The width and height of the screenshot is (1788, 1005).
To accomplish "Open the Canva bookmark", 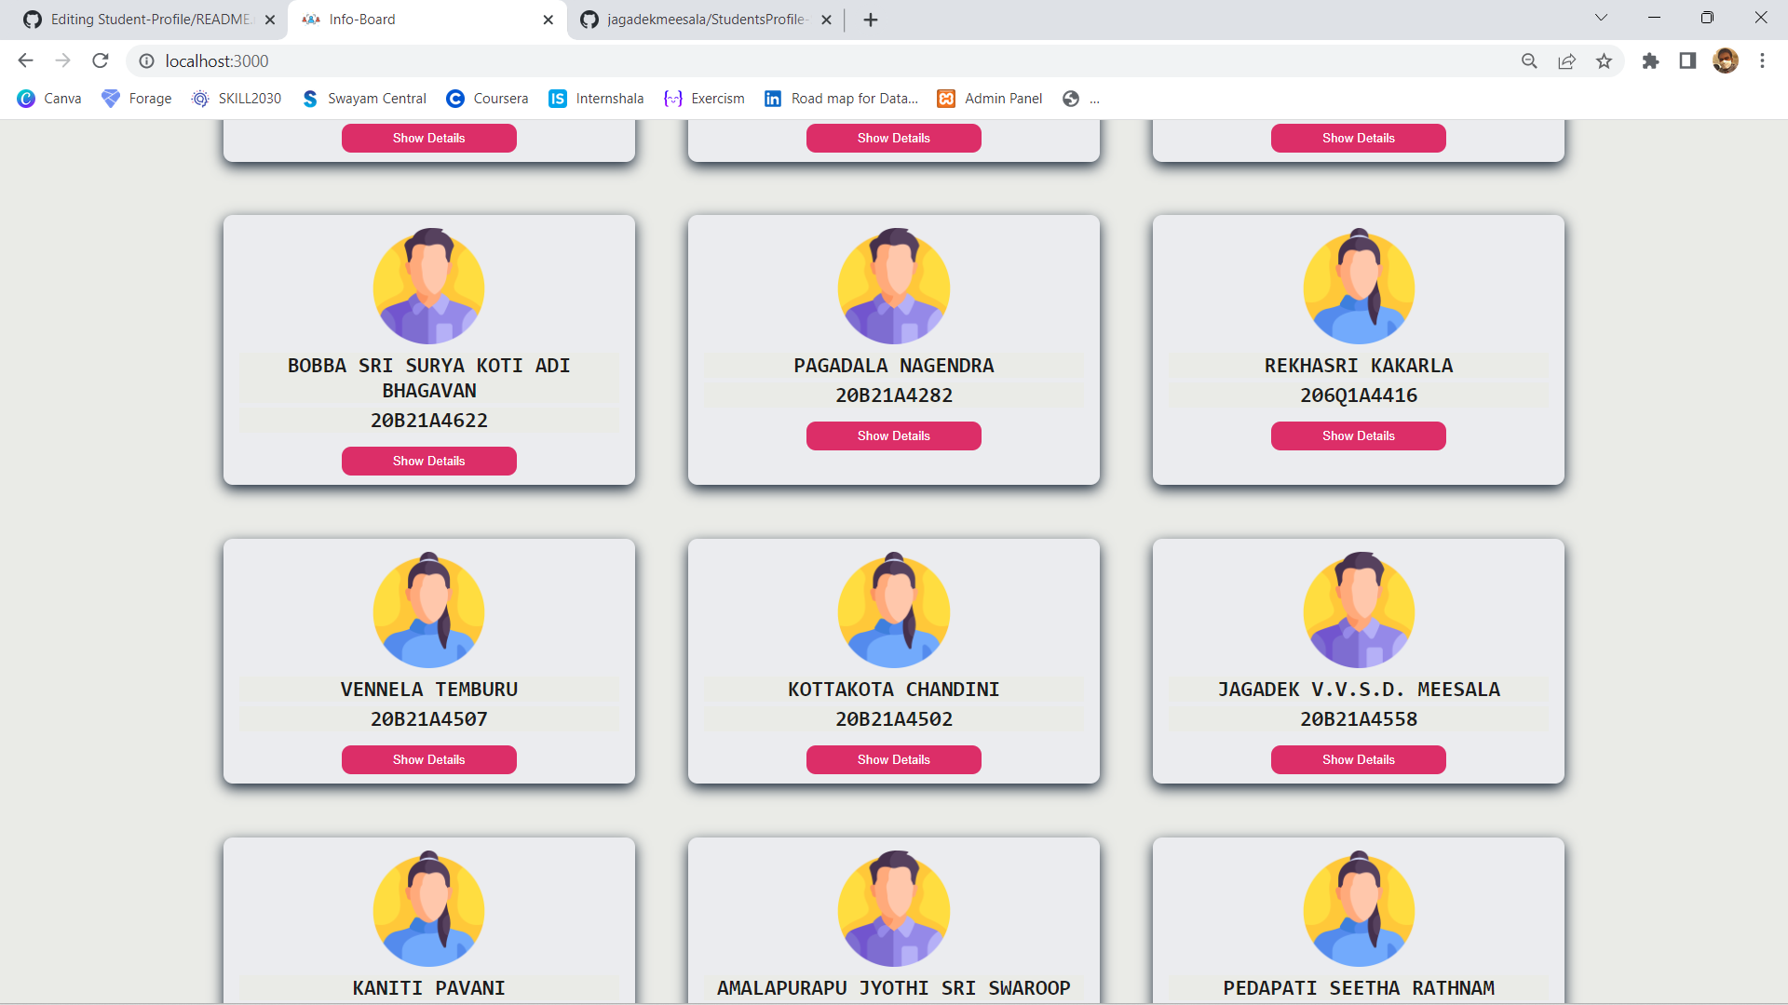I will pos(48,98).
